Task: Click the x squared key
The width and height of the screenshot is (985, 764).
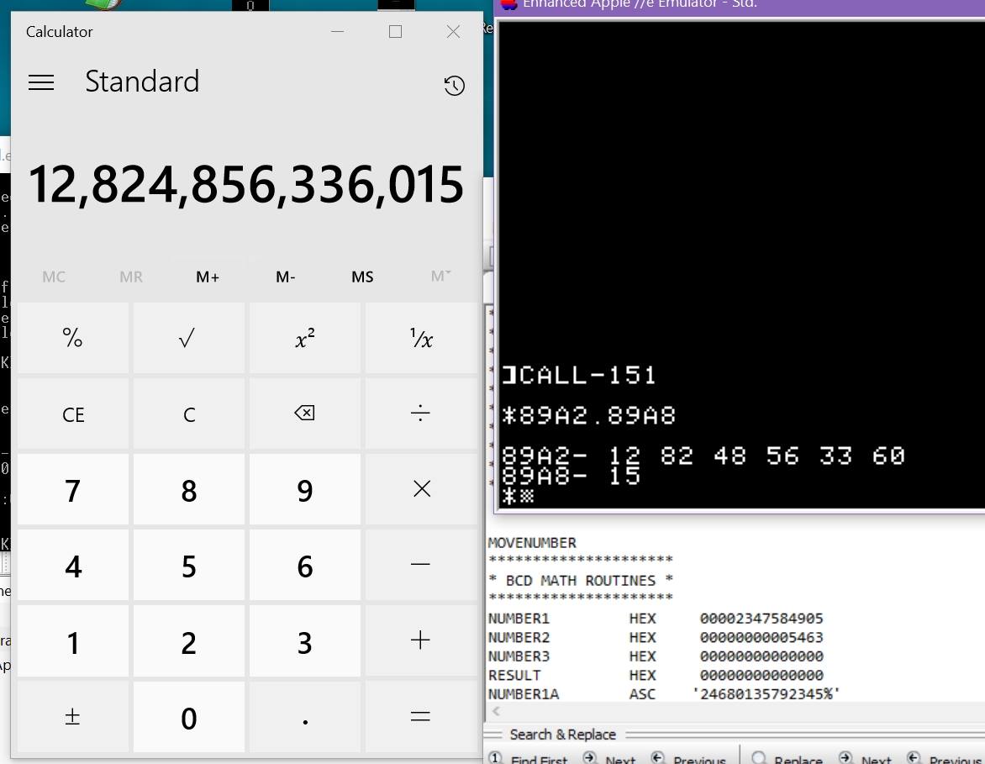Action: (305, 338)
